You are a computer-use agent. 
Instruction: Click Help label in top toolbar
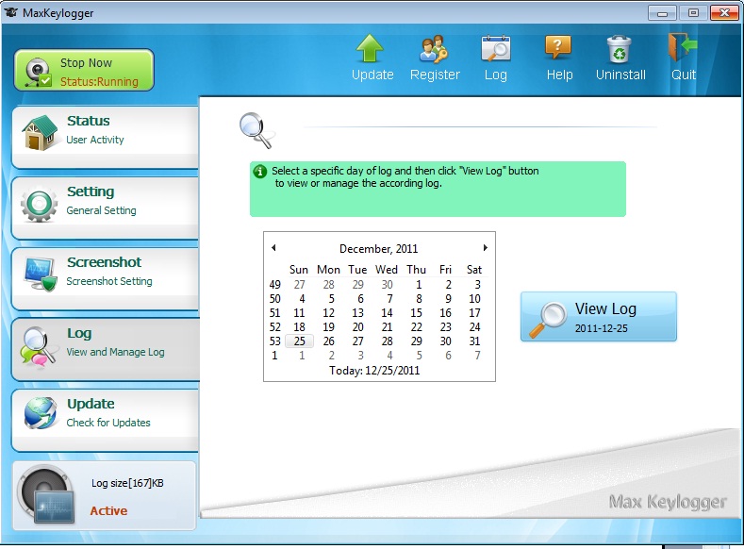click(x=559, y=75)
